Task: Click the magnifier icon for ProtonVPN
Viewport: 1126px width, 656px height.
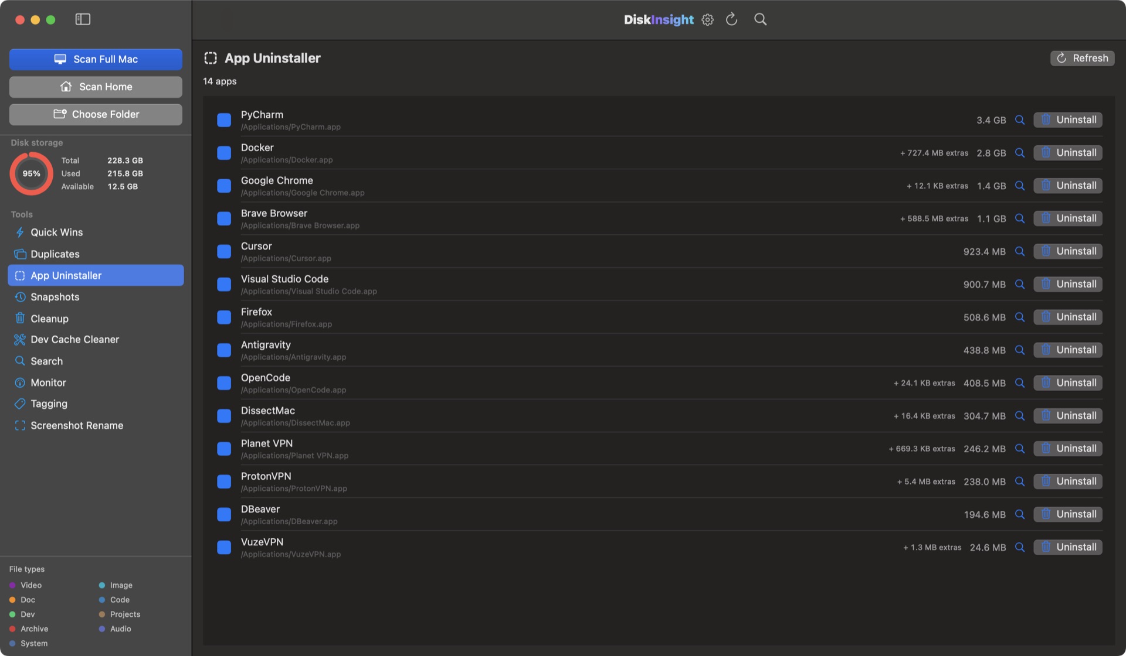Action: (1020, 481)
